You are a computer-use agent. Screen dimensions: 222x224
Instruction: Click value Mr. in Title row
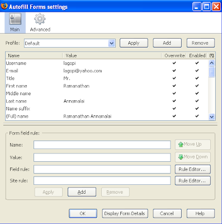[67, 78]
